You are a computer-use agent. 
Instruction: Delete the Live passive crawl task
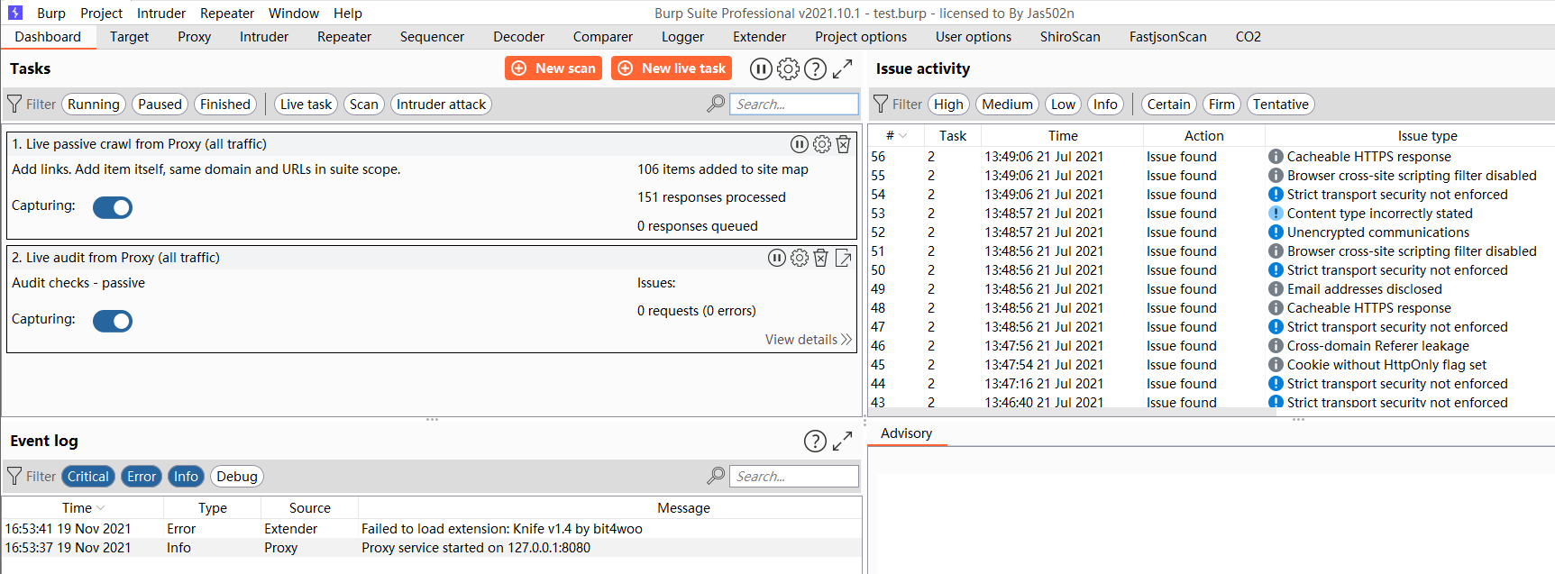tap(844, 144)
